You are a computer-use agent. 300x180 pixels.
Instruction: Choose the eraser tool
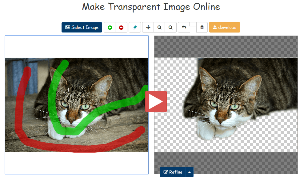click(x=135, y=27)
